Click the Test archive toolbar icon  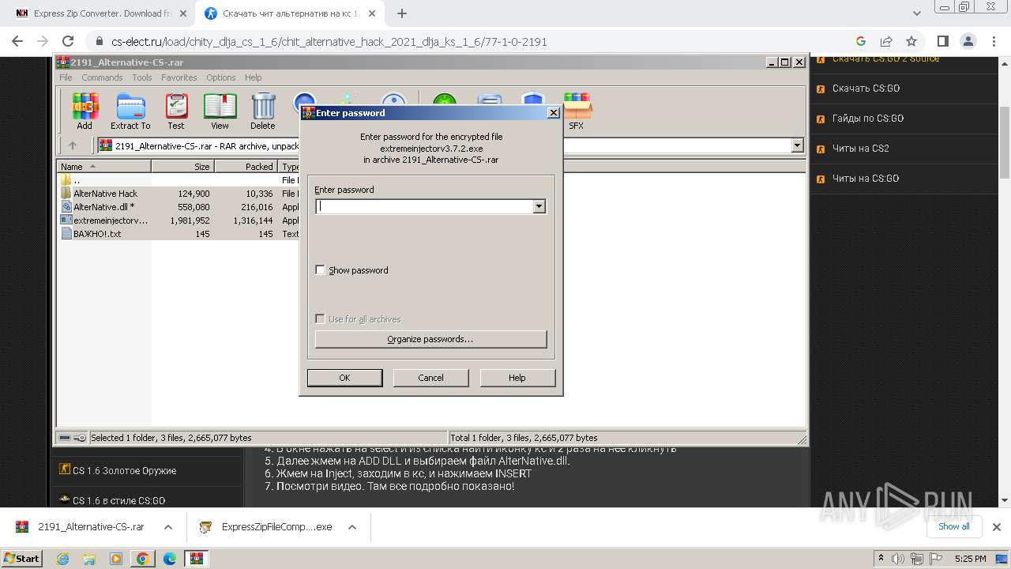pos(175,111)
